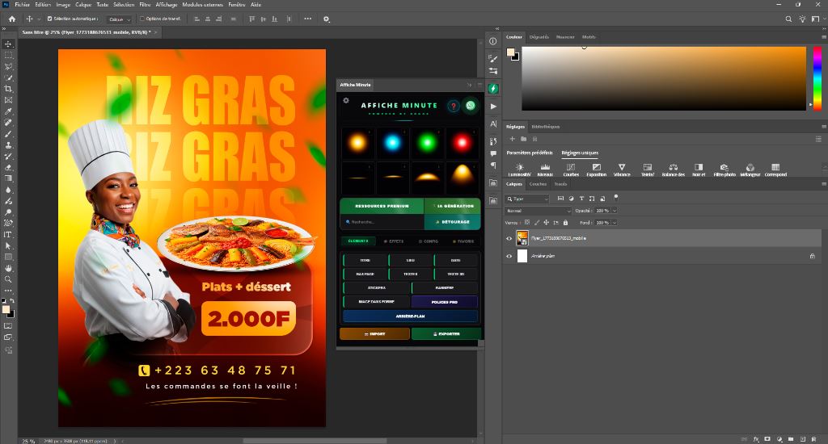Image resolution: width=828 pixels, height=444 pixels.
Task: Toggle the pixel layer filter in Calques
Action: [560, 199]
